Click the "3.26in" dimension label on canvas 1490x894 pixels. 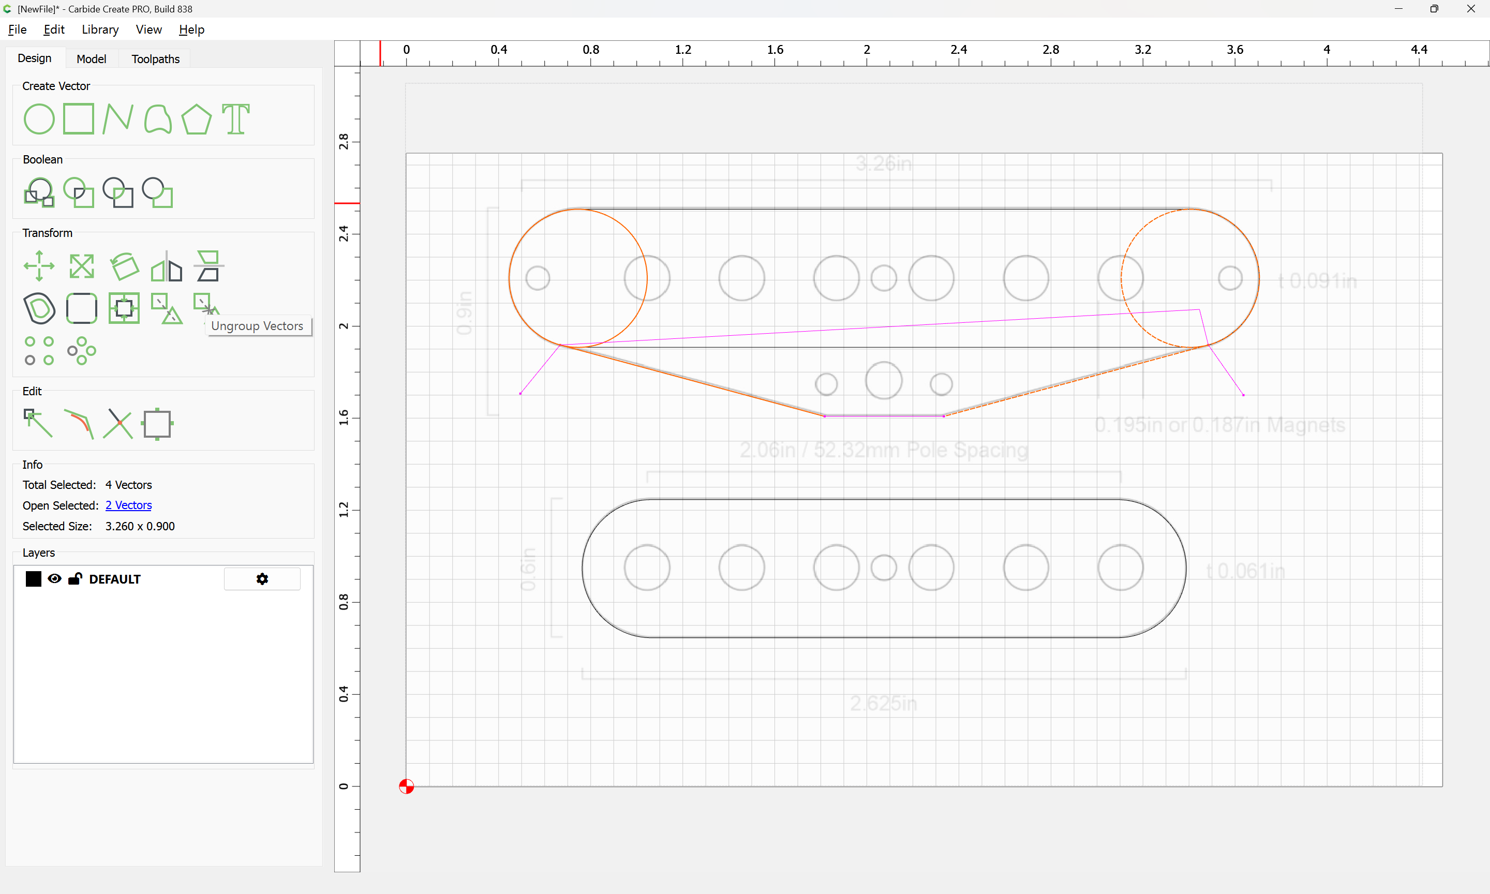[884, 163]
